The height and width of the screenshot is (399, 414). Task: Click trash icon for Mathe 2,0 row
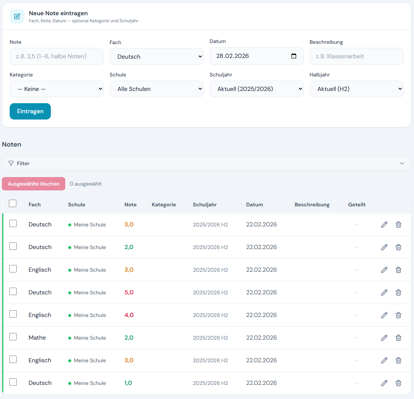pos(398,338)
